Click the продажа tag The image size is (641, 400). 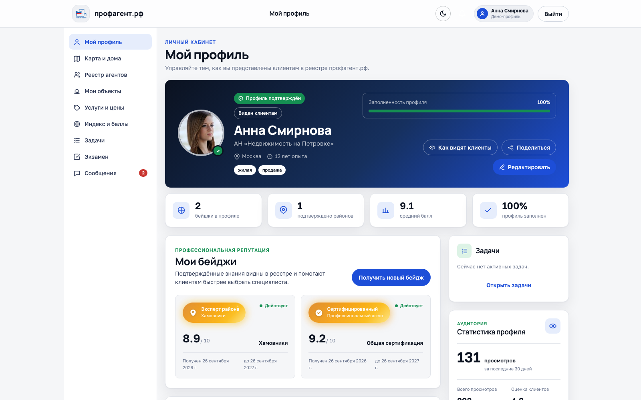pyautogui.click(x=272, y=170)
